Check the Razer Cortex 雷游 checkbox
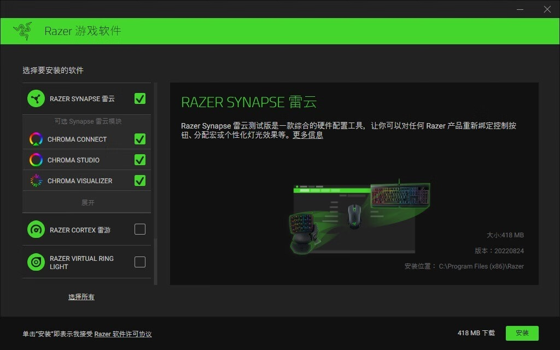 [x=140, y=229]
